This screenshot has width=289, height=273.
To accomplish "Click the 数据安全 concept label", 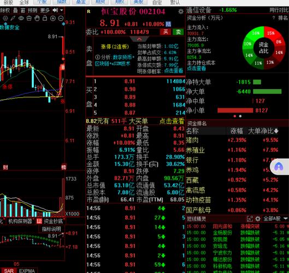I will coord(10,27).
